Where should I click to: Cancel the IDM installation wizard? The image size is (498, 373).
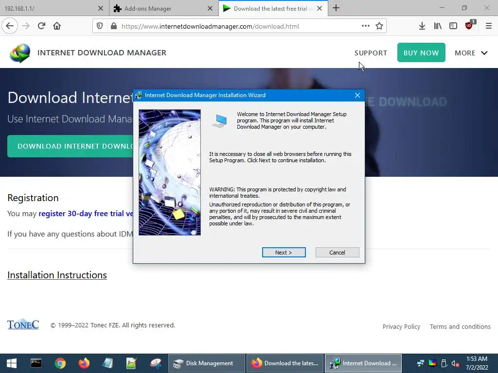click(337, 253)
